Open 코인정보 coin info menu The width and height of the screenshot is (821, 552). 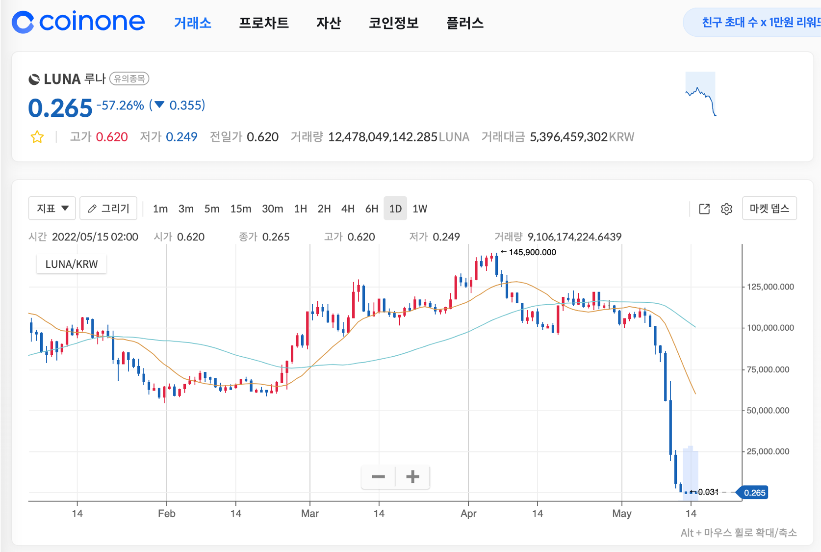(x=393, y=23)
